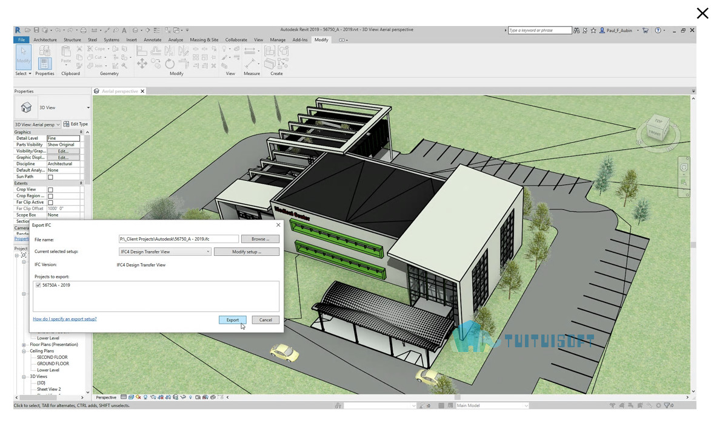The image size is (711, 421).
Task: Click the star favorites icon in title bar
Action: (x=593, y=30)
